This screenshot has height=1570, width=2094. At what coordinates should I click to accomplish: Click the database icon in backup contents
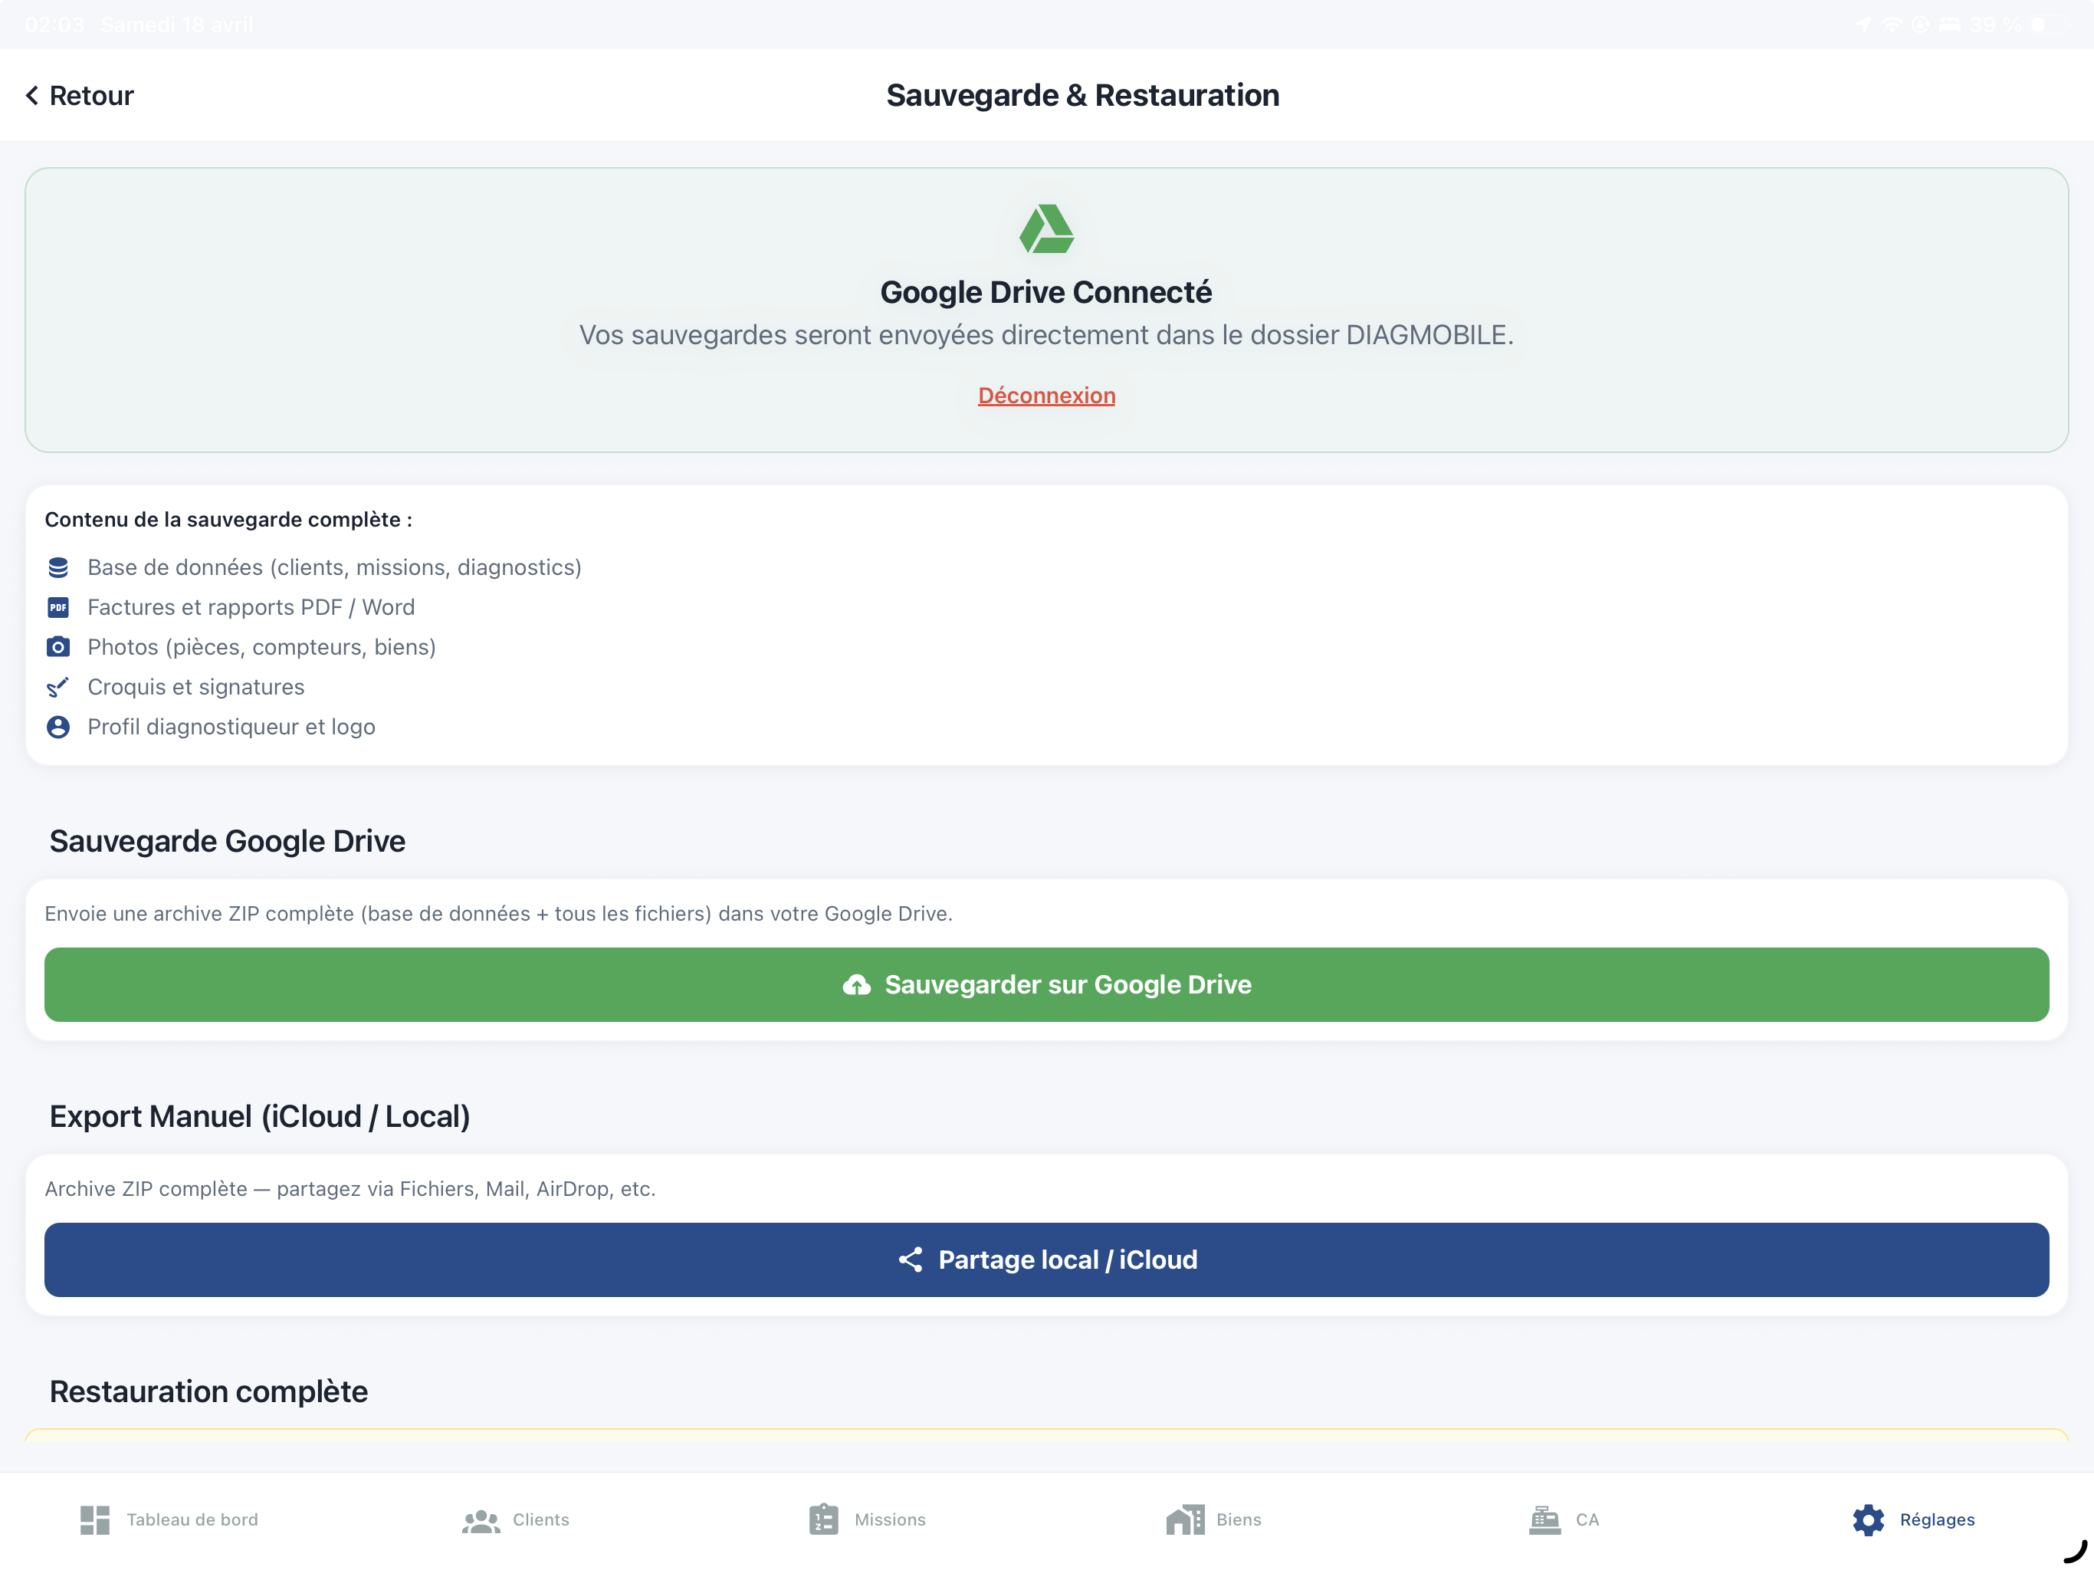click(x=57, y=567)
